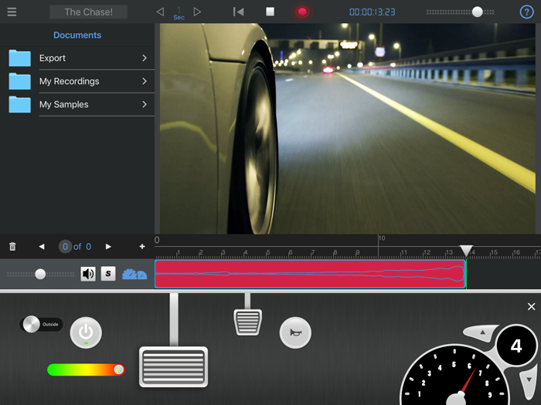Go to previous track arrow
The height and width of the screenshot is (405, 541).
point(42,247)
